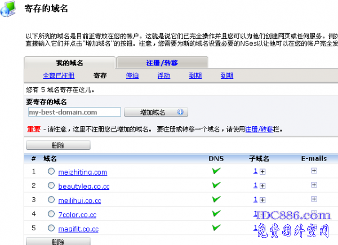Expand subdomains for meizhiting.com

263,171
